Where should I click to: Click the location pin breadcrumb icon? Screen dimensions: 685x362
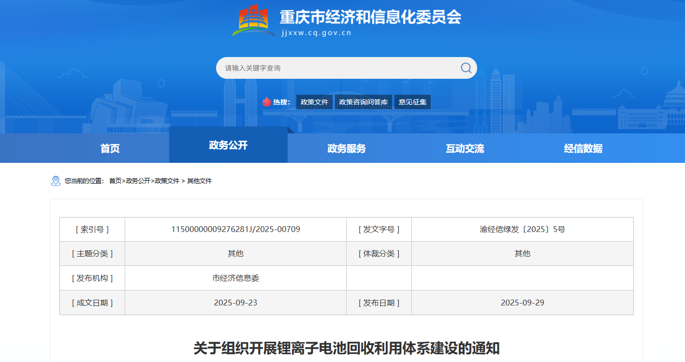click(x=56, y=181)
